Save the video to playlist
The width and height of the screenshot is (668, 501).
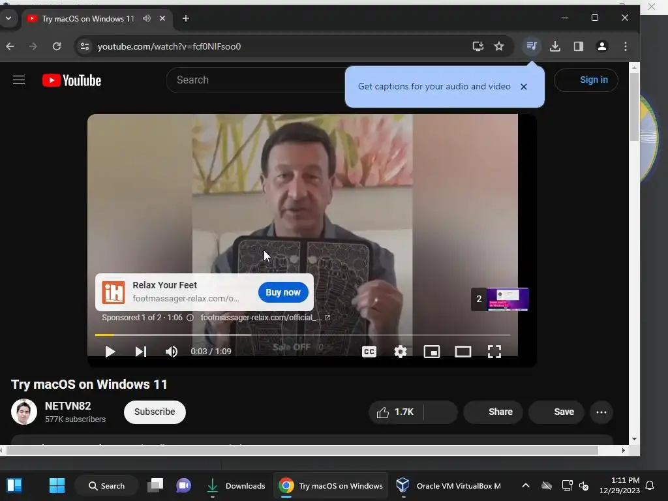coord(556,412)
